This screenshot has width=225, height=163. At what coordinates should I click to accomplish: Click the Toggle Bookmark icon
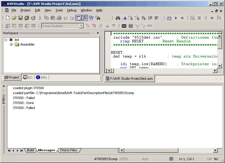pyautogui.click(x=124, y=18)
